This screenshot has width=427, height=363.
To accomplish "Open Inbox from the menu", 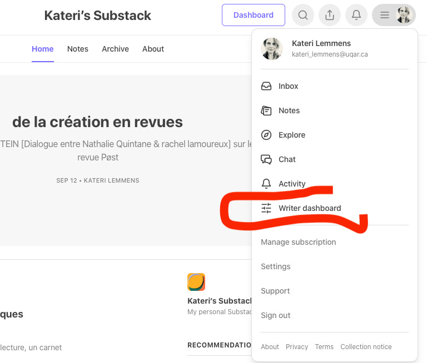I will tap(288, 86).
